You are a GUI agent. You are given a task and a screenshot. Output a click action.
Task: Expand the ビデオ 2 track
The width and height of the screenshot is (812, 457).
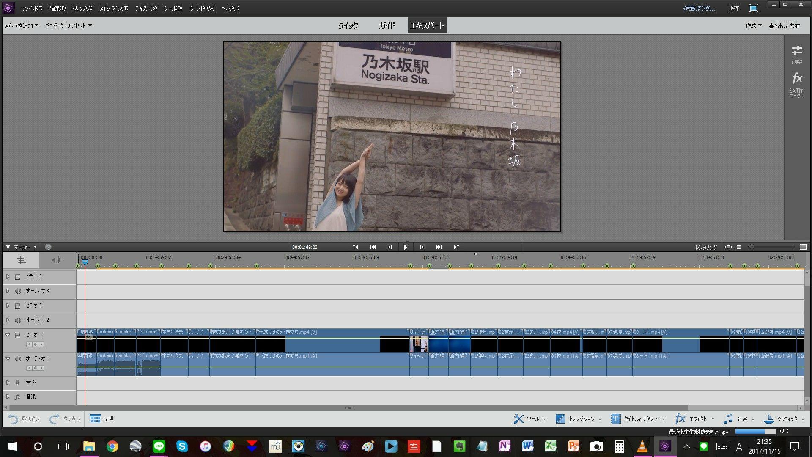click(x=8, y=306)
